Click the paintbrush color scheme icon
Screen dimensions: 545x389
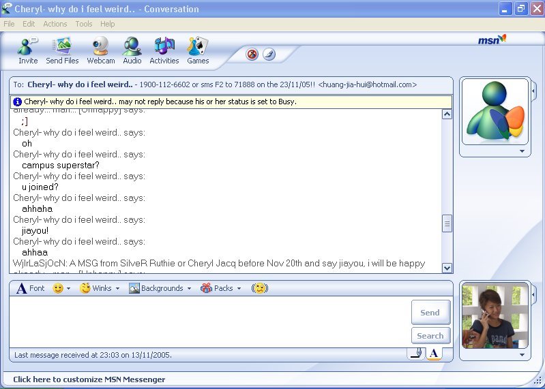point(269,54)
